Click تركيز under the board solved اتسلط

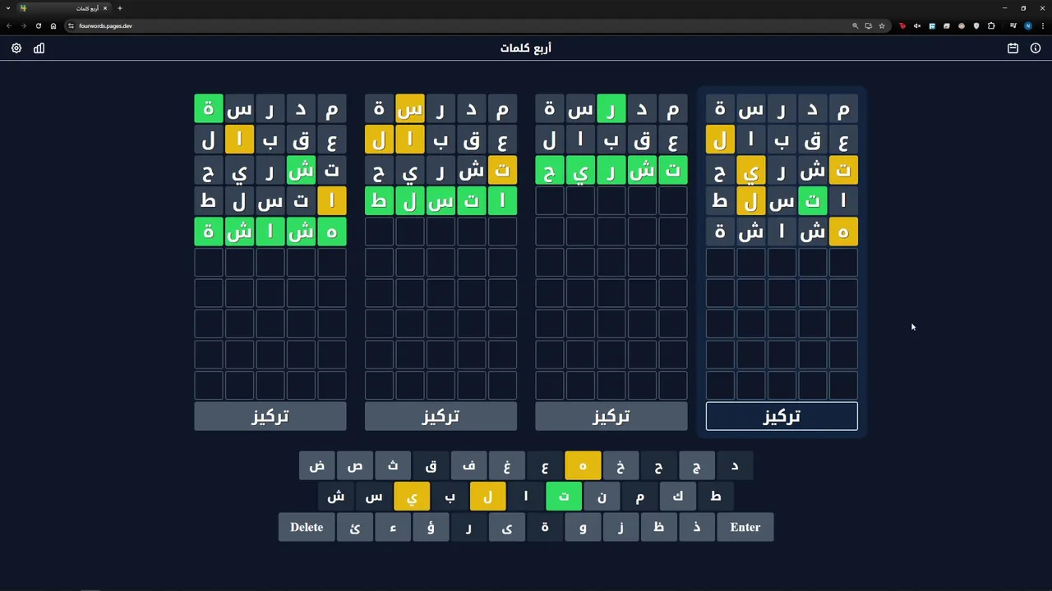point(441,416)
